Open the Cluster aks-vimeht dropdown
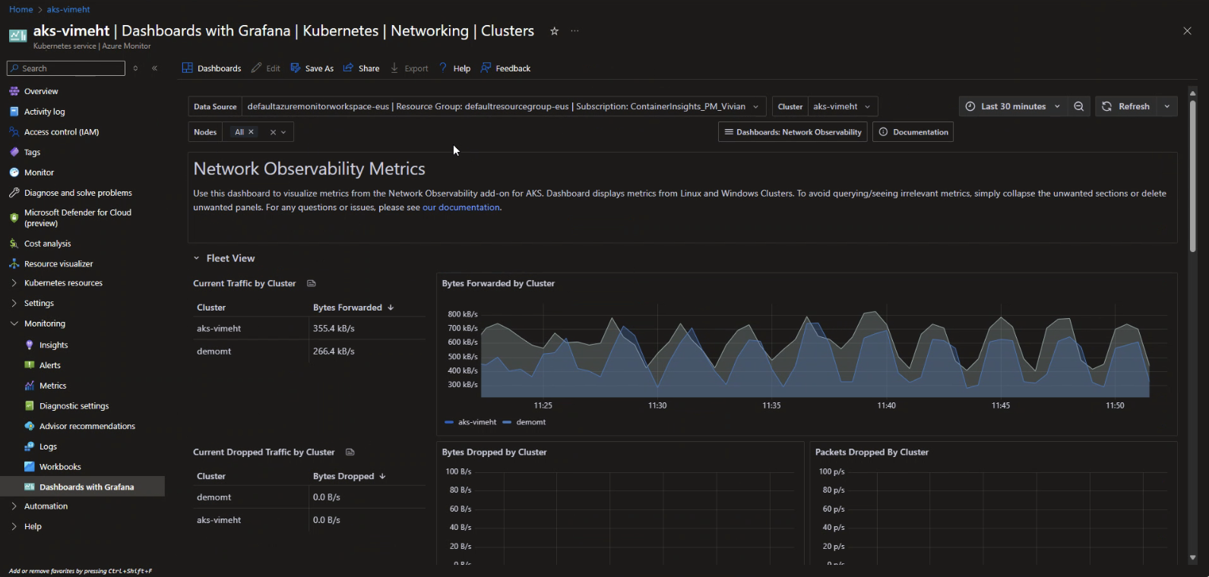The image size is (1209, 577). click(841, 106)
